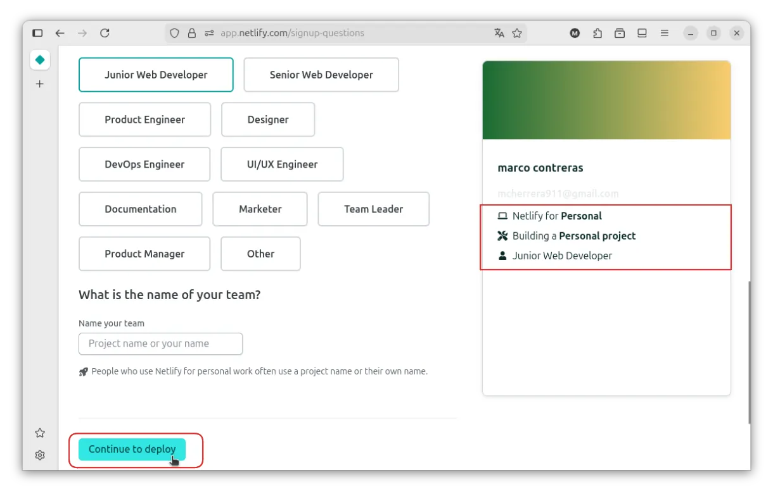Image resolution: width=773 pixels, height=494 pixels.
Task: Click the Continue to deploy button
Action: click(132, 449)
